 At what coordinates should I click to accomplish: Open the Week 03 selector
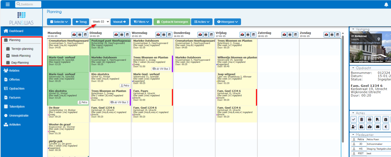100,22
